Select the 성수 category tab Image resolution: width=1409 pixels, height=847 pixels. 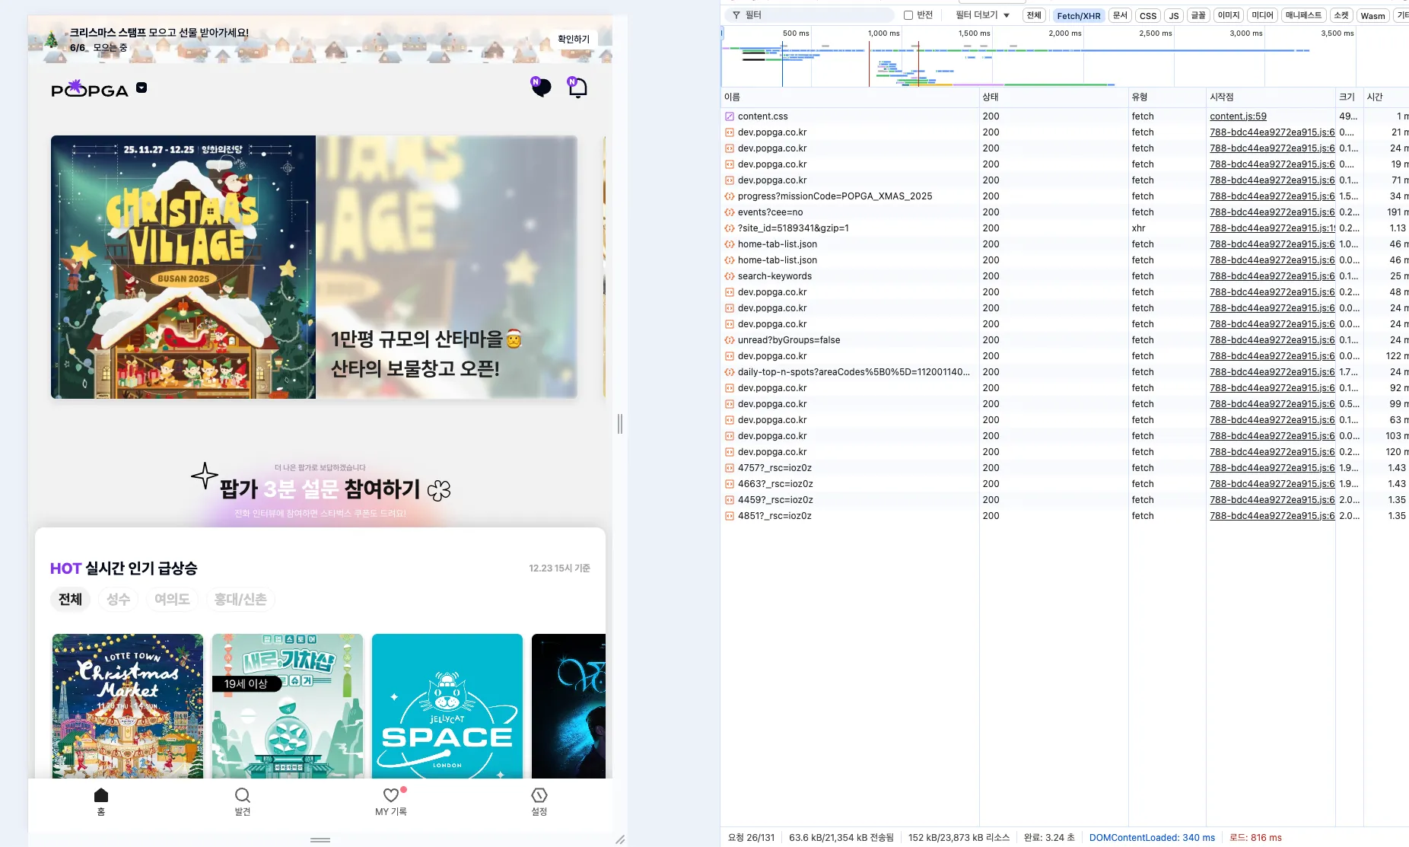click(117, 599)
